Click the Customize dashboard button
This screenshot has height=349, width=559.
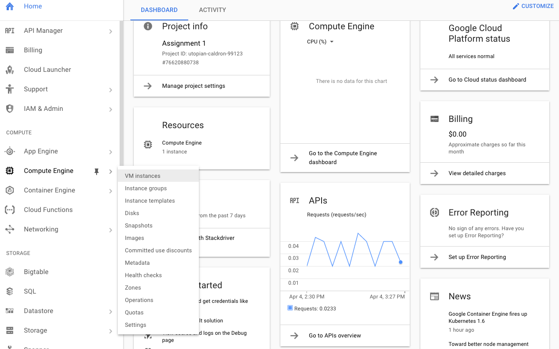tap(533, 6)
